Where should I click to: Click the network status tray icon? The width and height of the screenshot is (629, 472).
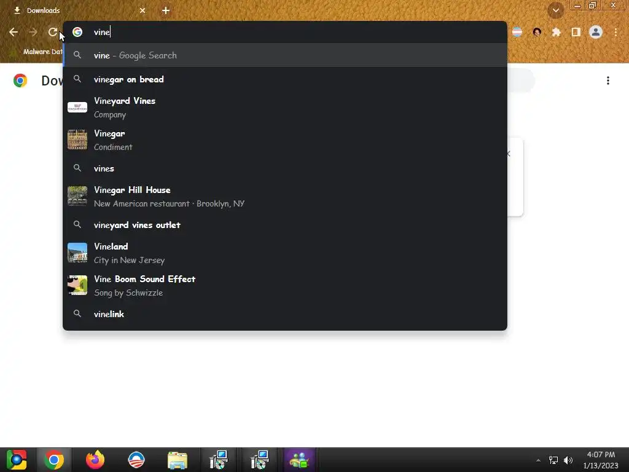[553, 460]
